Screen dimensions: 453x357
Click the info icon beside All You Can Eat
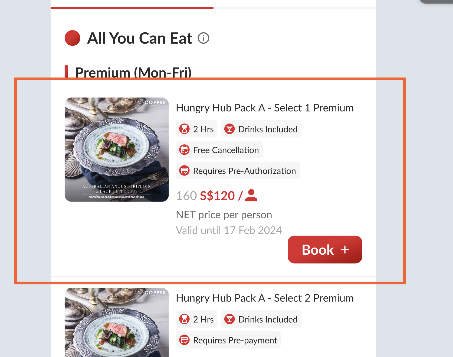pyautogui.click(x=203, y=38)
